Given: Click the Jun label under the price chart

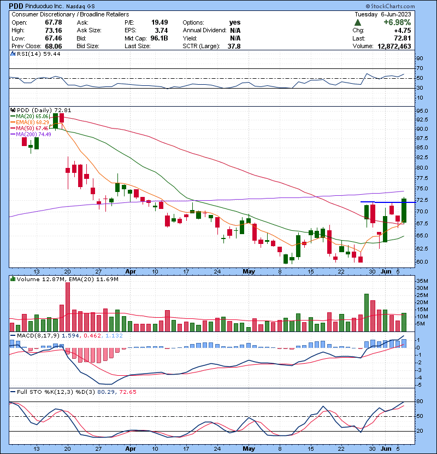Looking at the screenshot, I should 386,272.
